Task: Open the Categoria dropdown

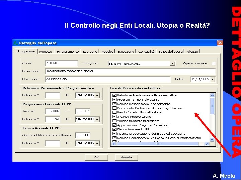Action: point(172,63)
